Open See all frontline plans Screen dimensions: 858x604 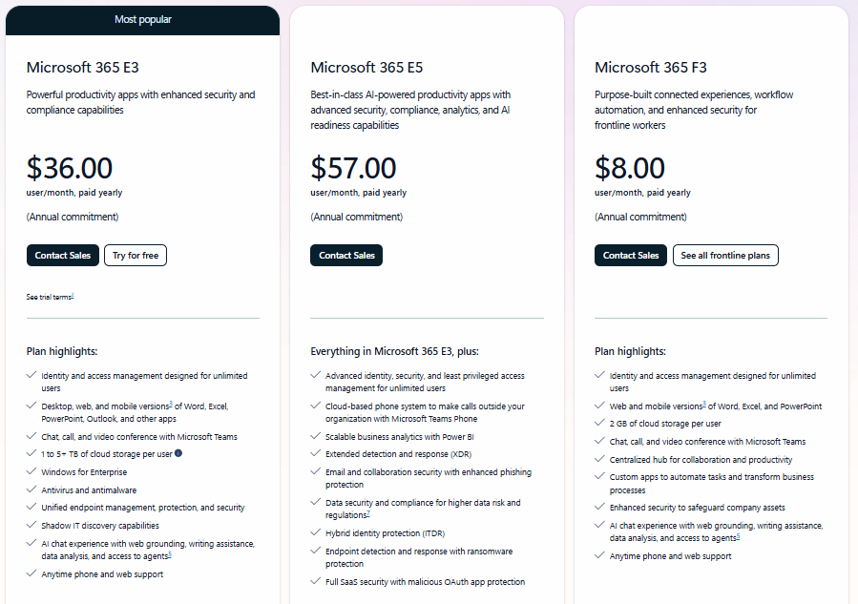[x=725, y=256]
